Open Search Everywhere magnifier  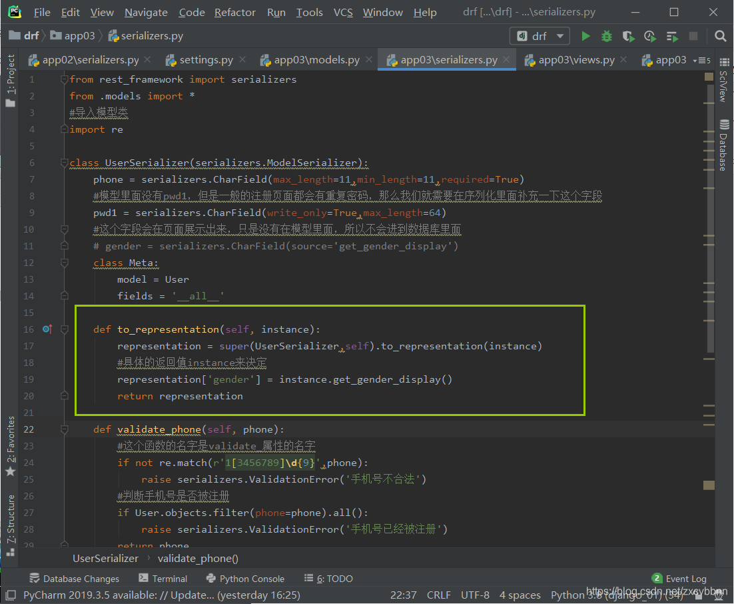(x=721, y=36)
